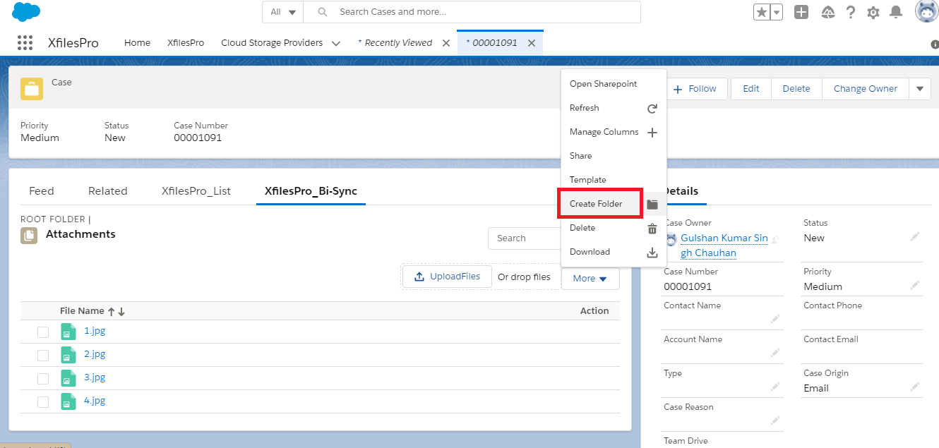Click the trash can icon

point(652,229)
